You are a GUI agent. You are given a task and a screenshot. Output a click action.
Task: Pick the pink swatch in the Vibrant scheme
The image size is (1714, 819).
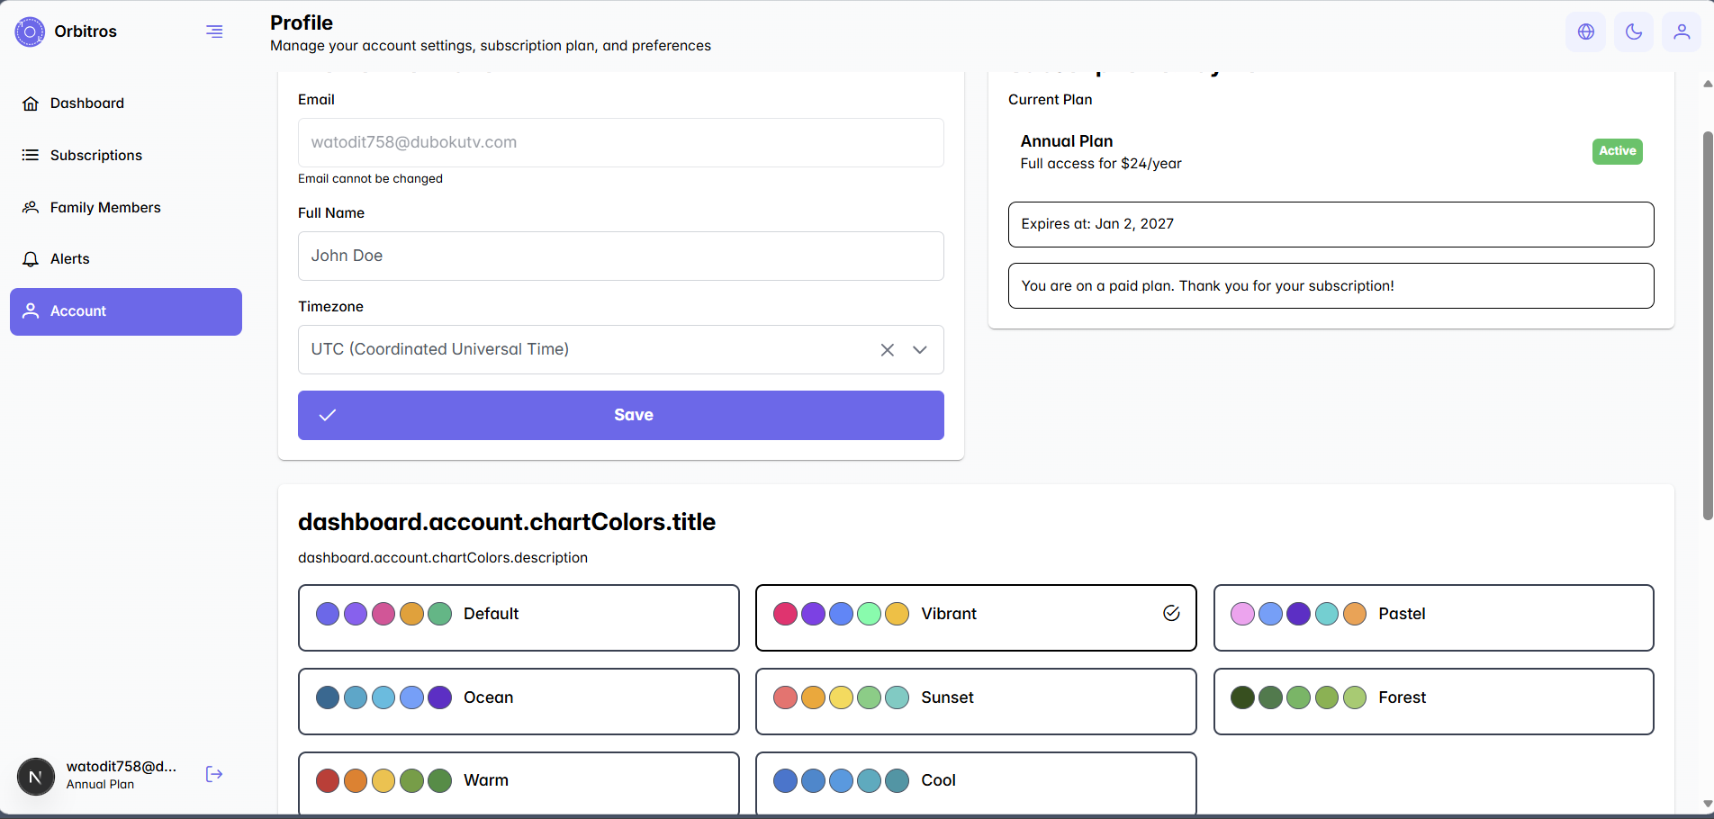tap(785, 613)
